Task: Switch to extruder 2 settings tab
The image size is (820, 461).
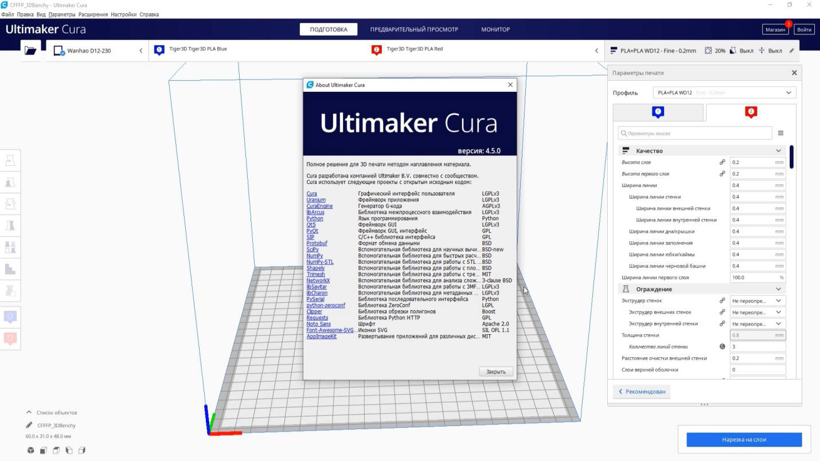Action: [x=751, y=112]
